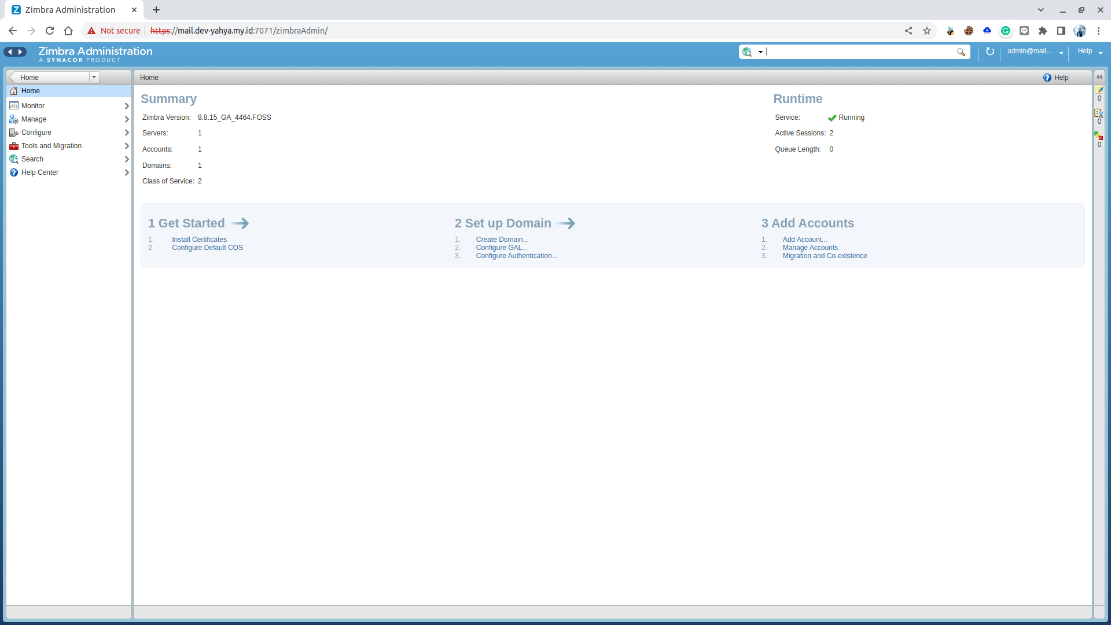Screen dimensions: 1111x625
Task: Select Help Center in navigation tree
Action: tap(69, 172)
